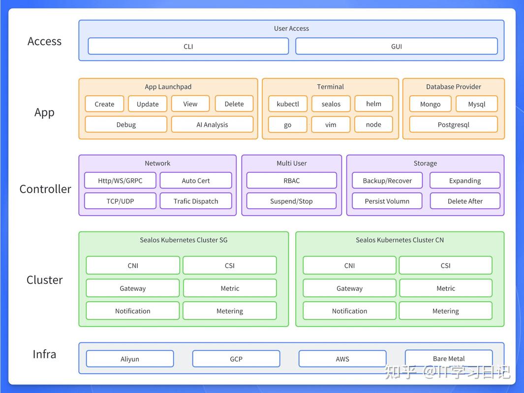The width and height of the screenshot is (524, 393).
Task: Select the GUI box under User Access
Action: 396,46
